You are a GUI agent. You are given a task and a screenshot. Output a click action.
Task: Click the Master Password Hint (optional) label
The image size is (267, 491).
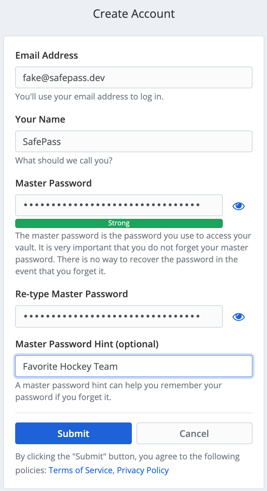click(x=87, y=344)
